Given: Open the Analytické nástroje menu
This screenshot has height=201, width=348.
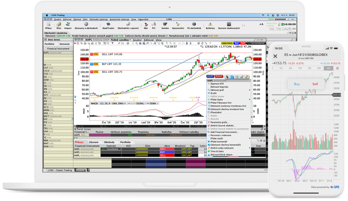Looking at the screenshot, I should [x=119, y=19].
